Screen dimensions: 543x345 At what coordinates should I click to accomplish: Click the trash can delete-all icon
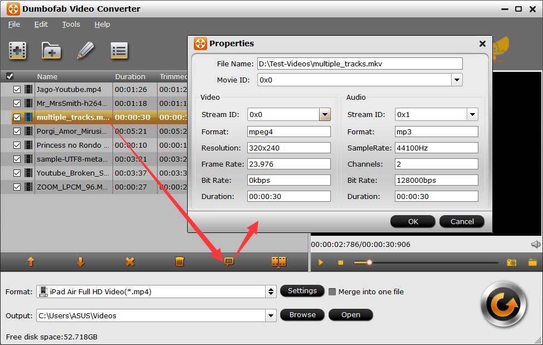pos(179,261)
